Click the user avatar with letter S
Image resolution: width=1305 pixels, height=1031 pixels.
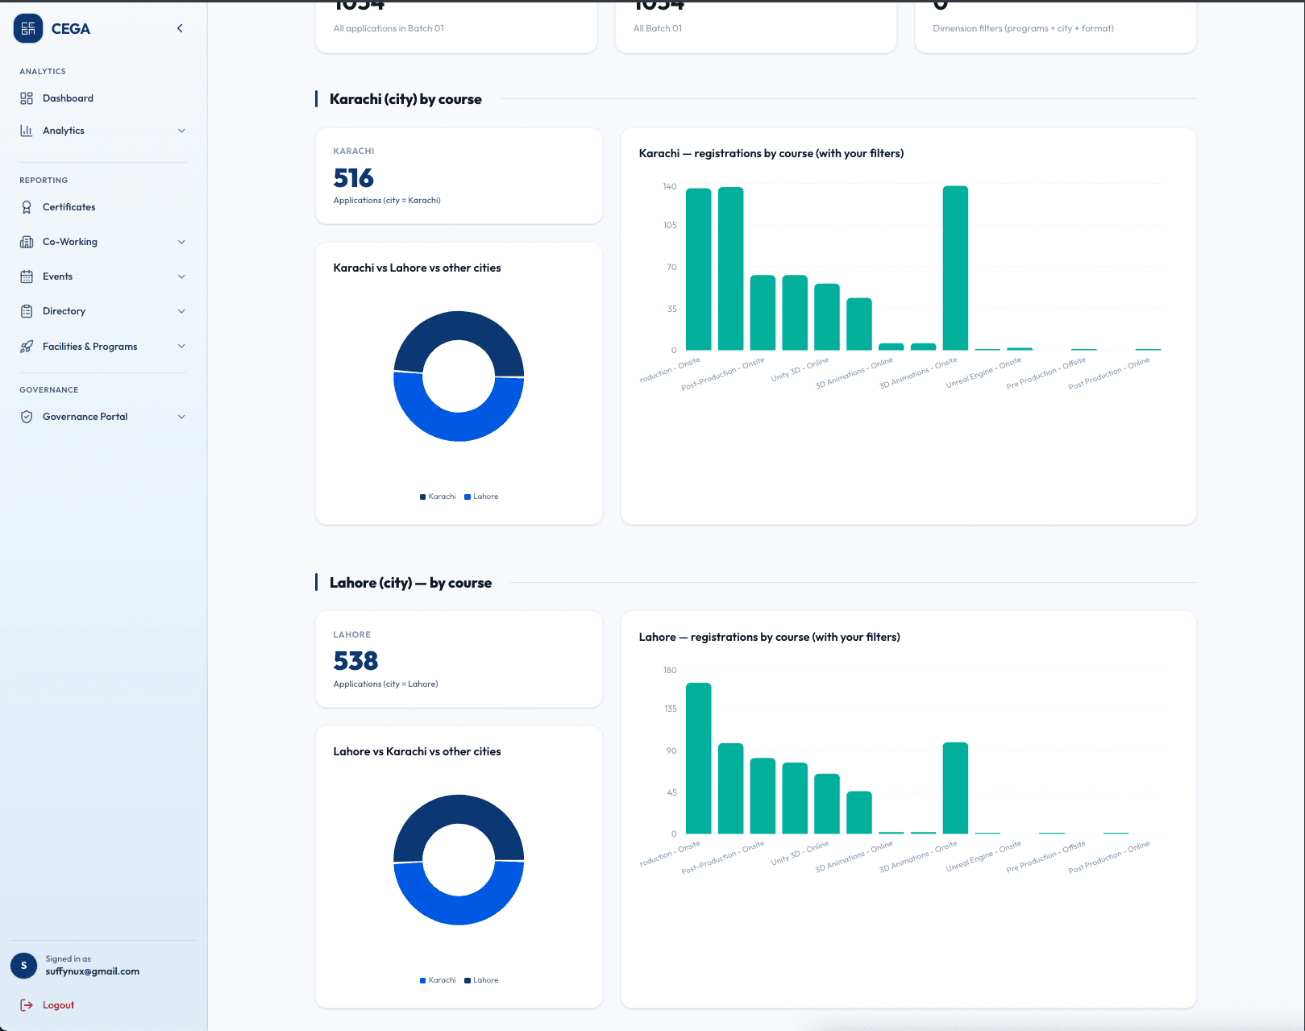coord(23,965)
